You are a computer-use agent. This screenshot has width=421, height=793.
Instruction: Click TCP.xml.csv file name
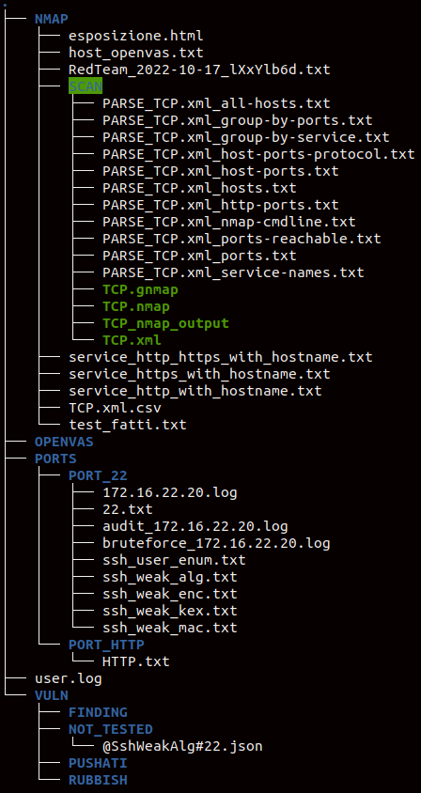[115, 408]
